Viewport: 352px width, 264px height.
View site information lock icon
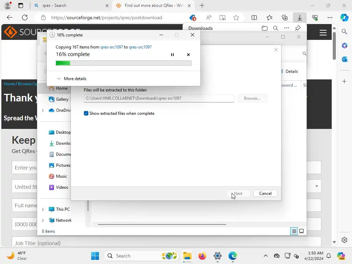pyautogui.click(x=43, y=18)
